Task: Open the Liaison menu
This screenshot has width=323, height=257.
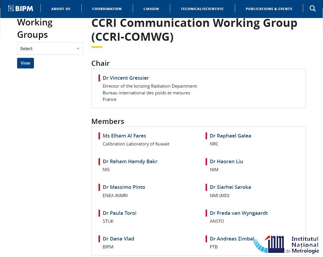Action: [151, 9]
